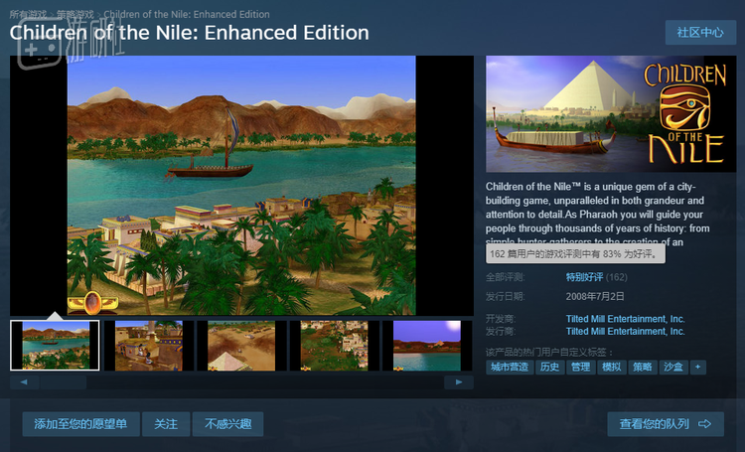Select the 城市营造 tag
Screen dimensions: 745x452
(x=510, y=367)
